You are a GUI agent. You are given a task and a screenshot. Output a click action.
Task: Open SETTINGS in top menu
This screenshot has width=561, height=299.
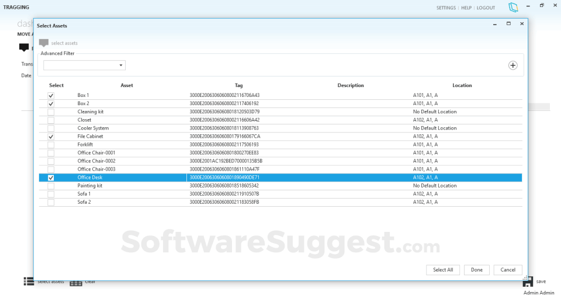click(x=446, y=8)
